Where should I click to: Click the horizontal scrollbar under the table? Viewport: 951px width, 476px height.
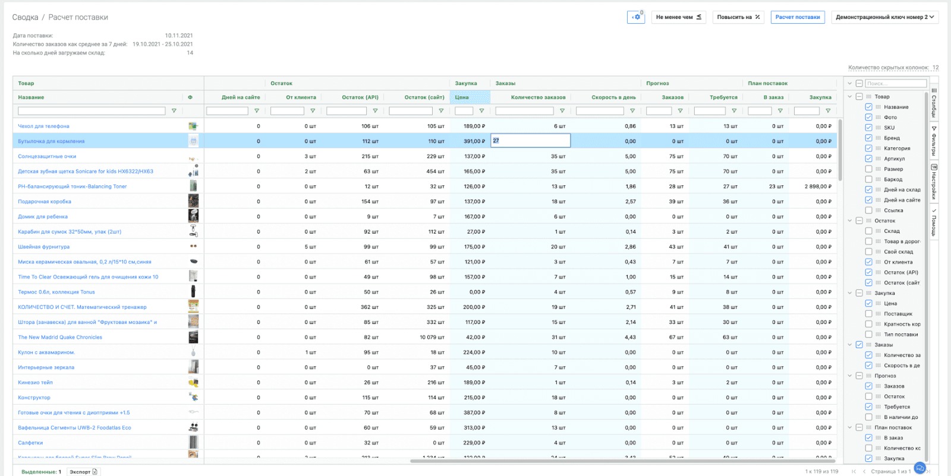coord(622,461)
